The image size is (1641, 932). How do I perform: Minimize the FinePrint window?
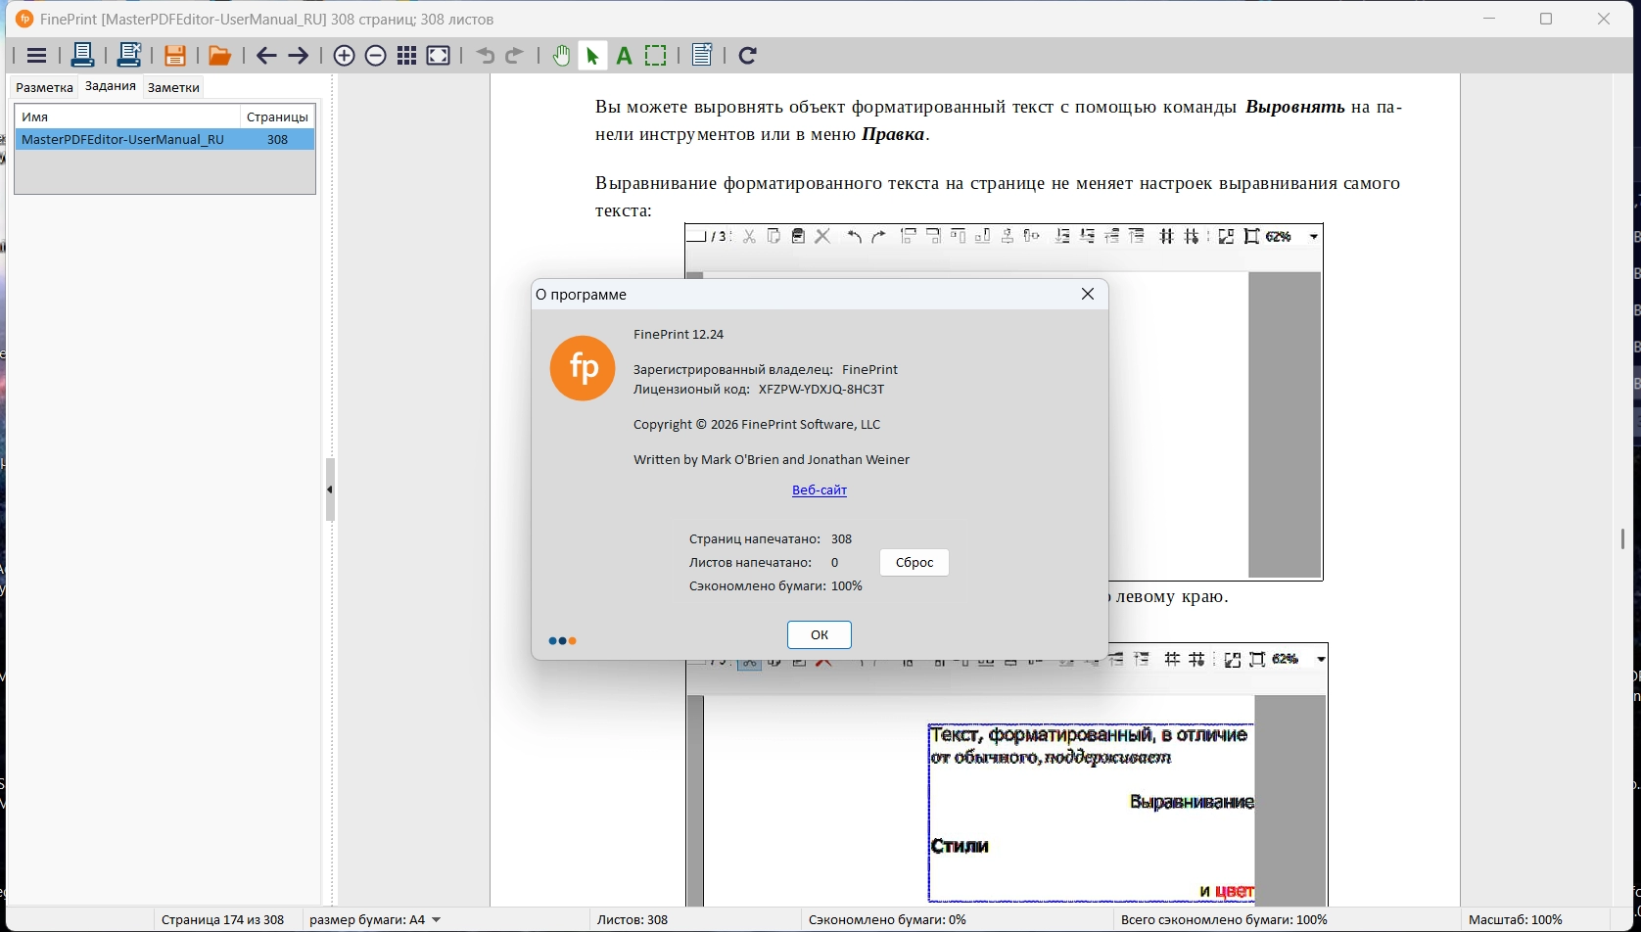(1489, 19)
